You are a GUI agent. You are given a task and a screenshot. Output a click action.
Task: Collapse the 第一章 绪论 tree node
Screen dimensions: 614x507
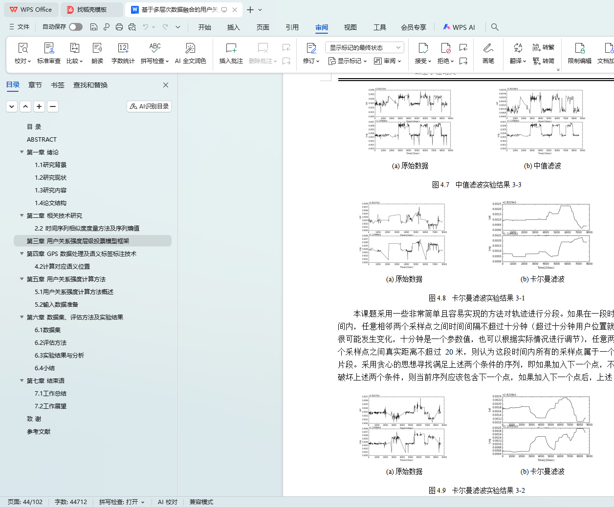(x=22, y=152)
